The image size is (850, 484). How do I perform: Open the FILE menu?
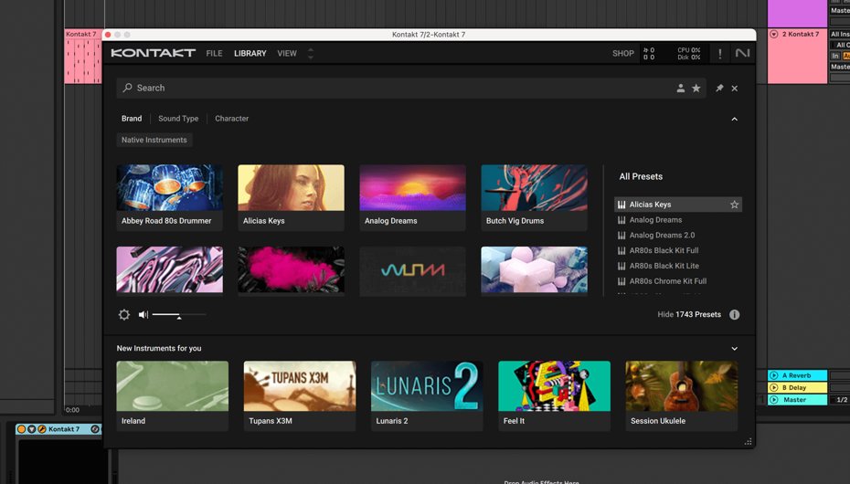click(214, 54)
